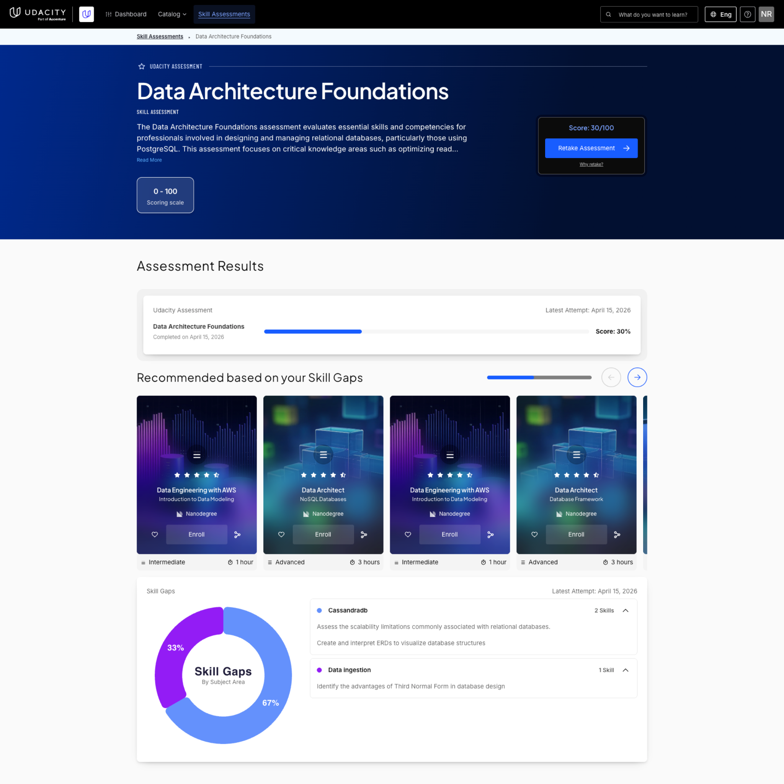Share the first Introduction to Data Modeling card
The height and width of the screenshot is (784, 784).
click(x=237, y=534)
